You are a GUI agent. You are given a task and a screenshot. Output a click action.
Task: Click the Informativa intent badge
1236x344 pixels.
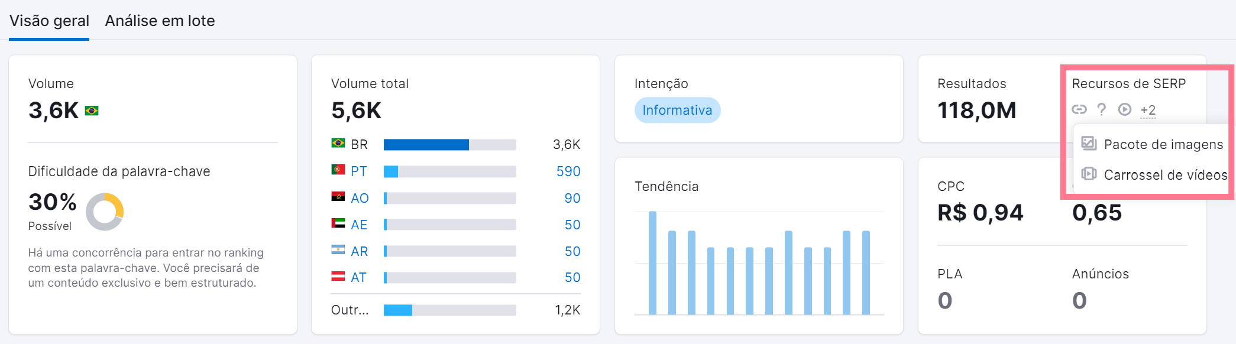(x=677, y=110)
